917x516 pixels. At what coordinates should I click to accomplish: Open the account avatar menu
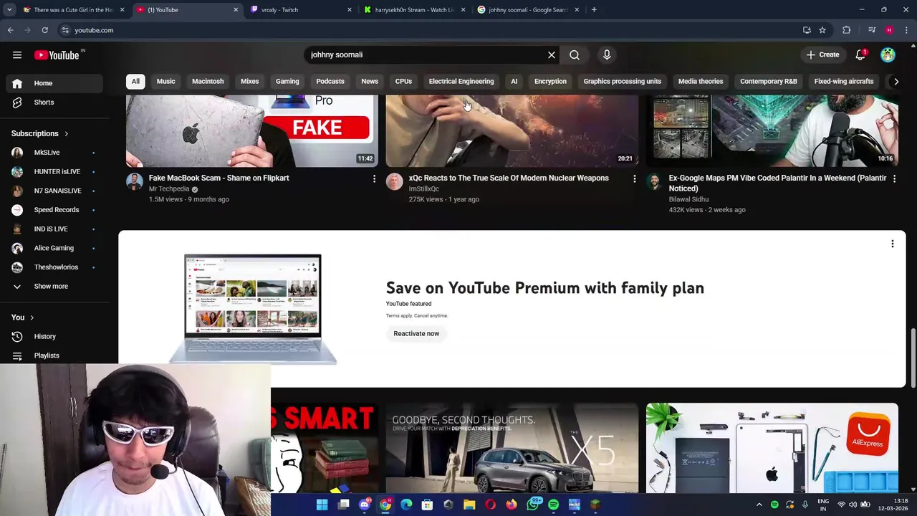pos(888,54)
